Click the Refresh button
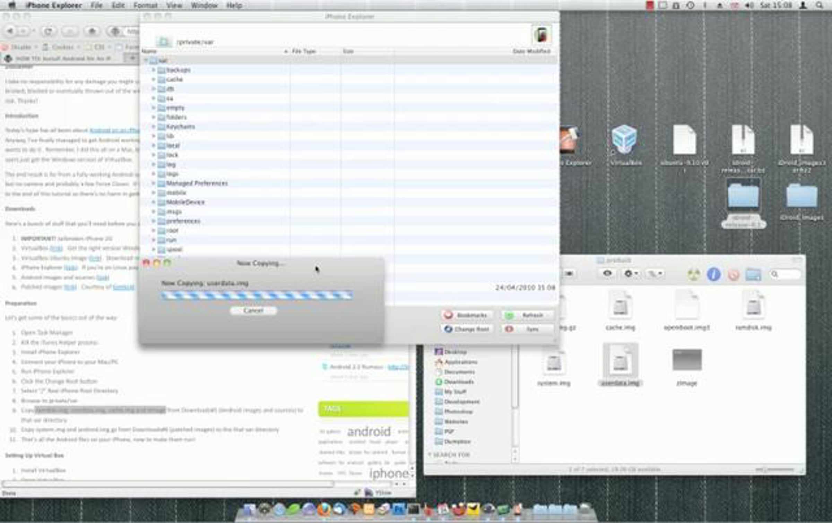 pos(527,315)
